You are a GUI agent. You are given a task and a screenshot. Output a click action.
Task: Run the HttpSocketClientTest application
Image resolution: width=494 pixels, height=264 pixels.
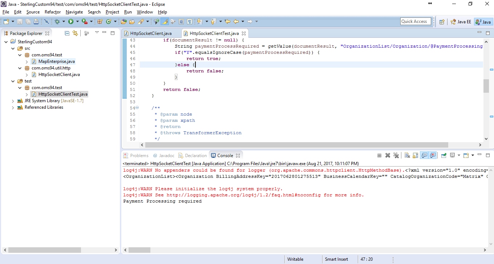pyautogui.click(x=71, y=21)
